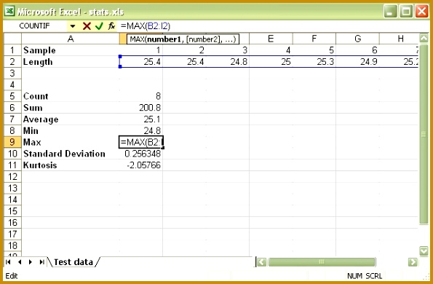Screen dimensions: 433x284
Task: Click the Select All corner button
Action: (x=12, y=39)
